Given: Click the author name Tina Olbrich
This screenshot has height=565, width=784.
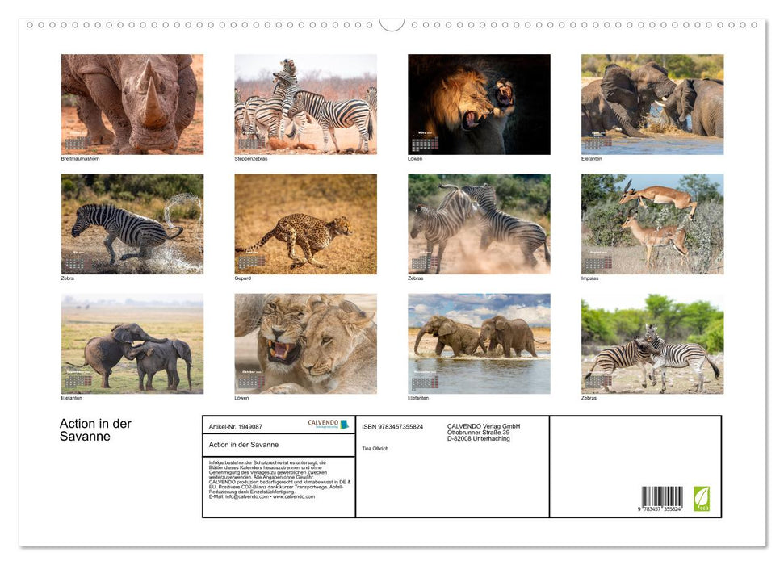Looking at the screenshot, I should coord(375,447).
